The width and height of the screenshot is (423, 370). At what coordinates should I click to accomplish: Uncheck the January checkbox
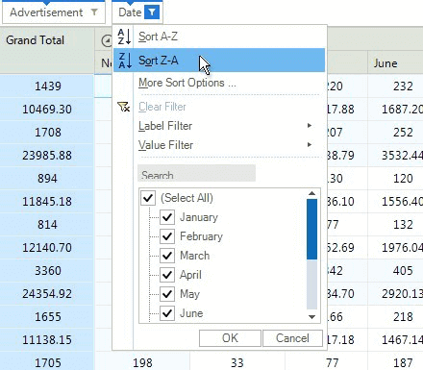click(x=167, y=217)
